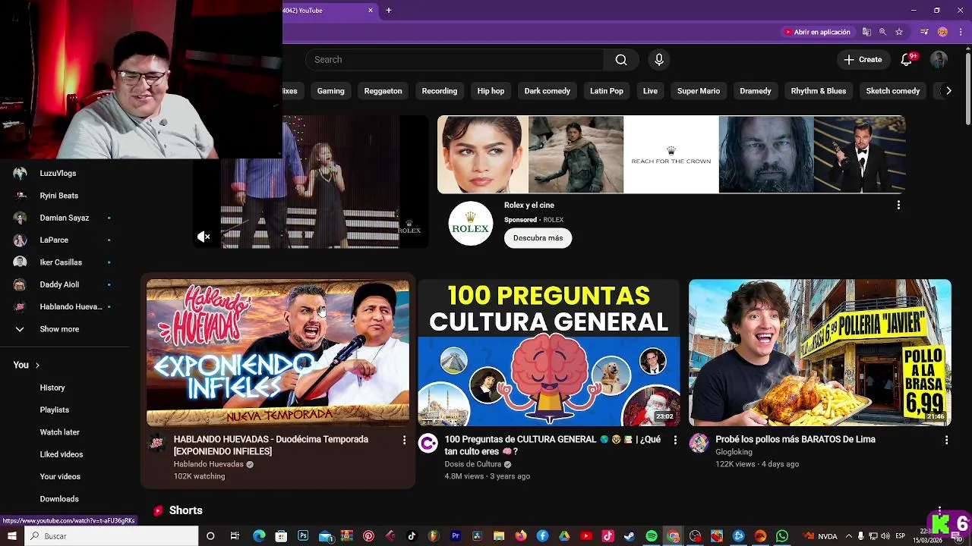The height and width of the screenshot is (546, 972).
Task: Open YouTube account avatar menu
Action: pos(939,60)
